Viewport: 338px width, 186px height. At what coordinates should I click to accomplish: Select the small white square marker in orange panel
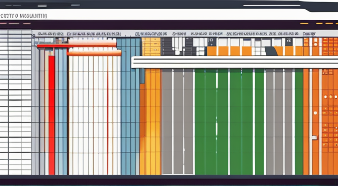314,137
